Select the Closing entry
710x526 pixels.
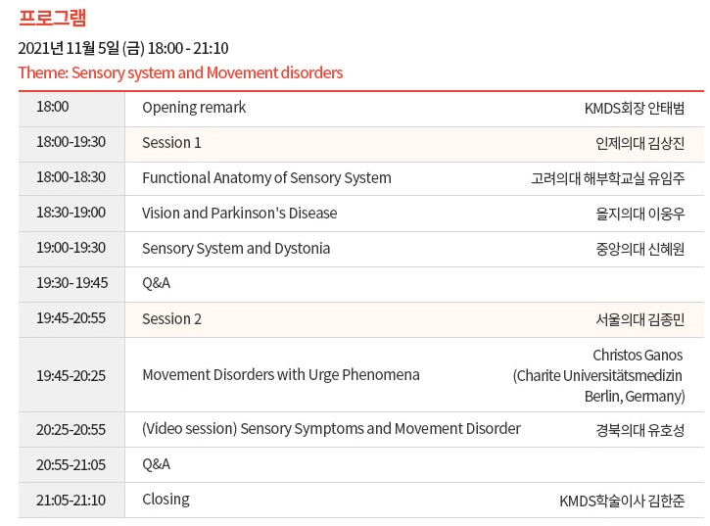click(166, 500)
